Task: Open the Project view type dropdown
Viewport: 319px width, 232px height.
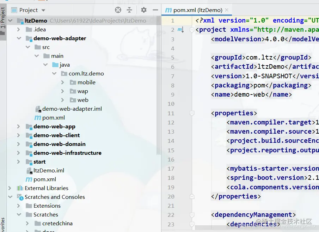Action: (43, 10)
